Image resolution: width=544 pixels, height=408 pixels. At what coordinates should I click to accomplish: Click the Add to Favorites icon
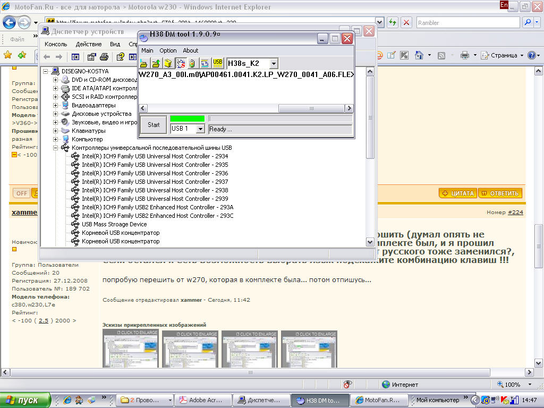22,55
